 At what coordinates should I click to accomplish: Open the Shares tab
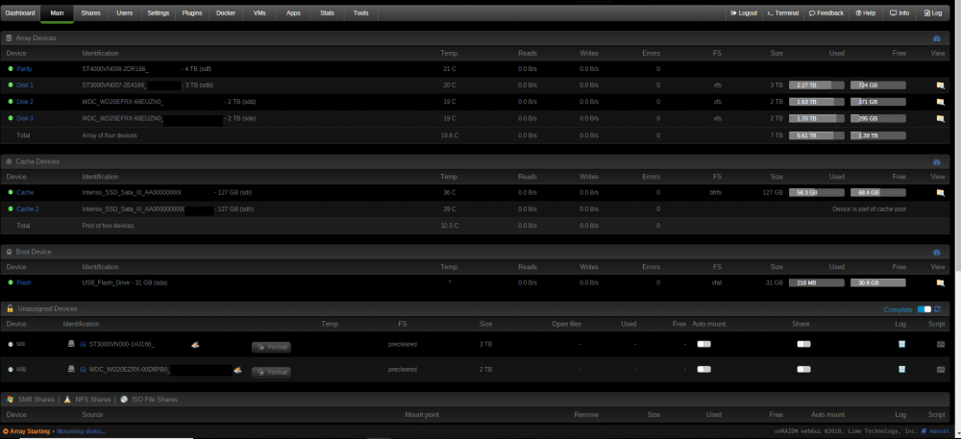coord(90,12)
